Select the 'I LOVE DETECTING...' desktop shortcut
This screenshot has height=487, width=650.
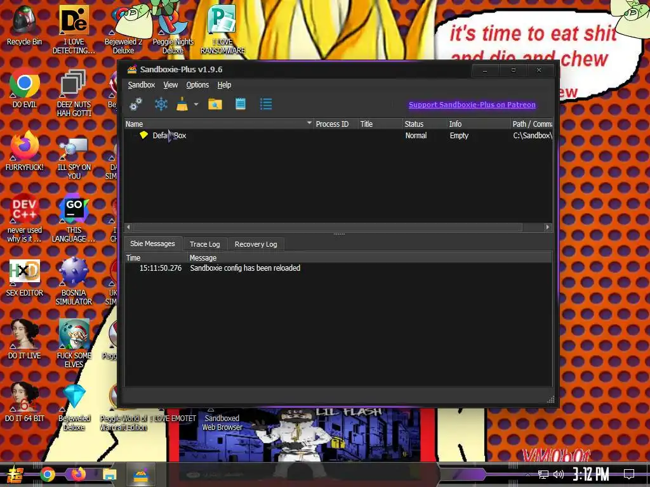point(74,30)
